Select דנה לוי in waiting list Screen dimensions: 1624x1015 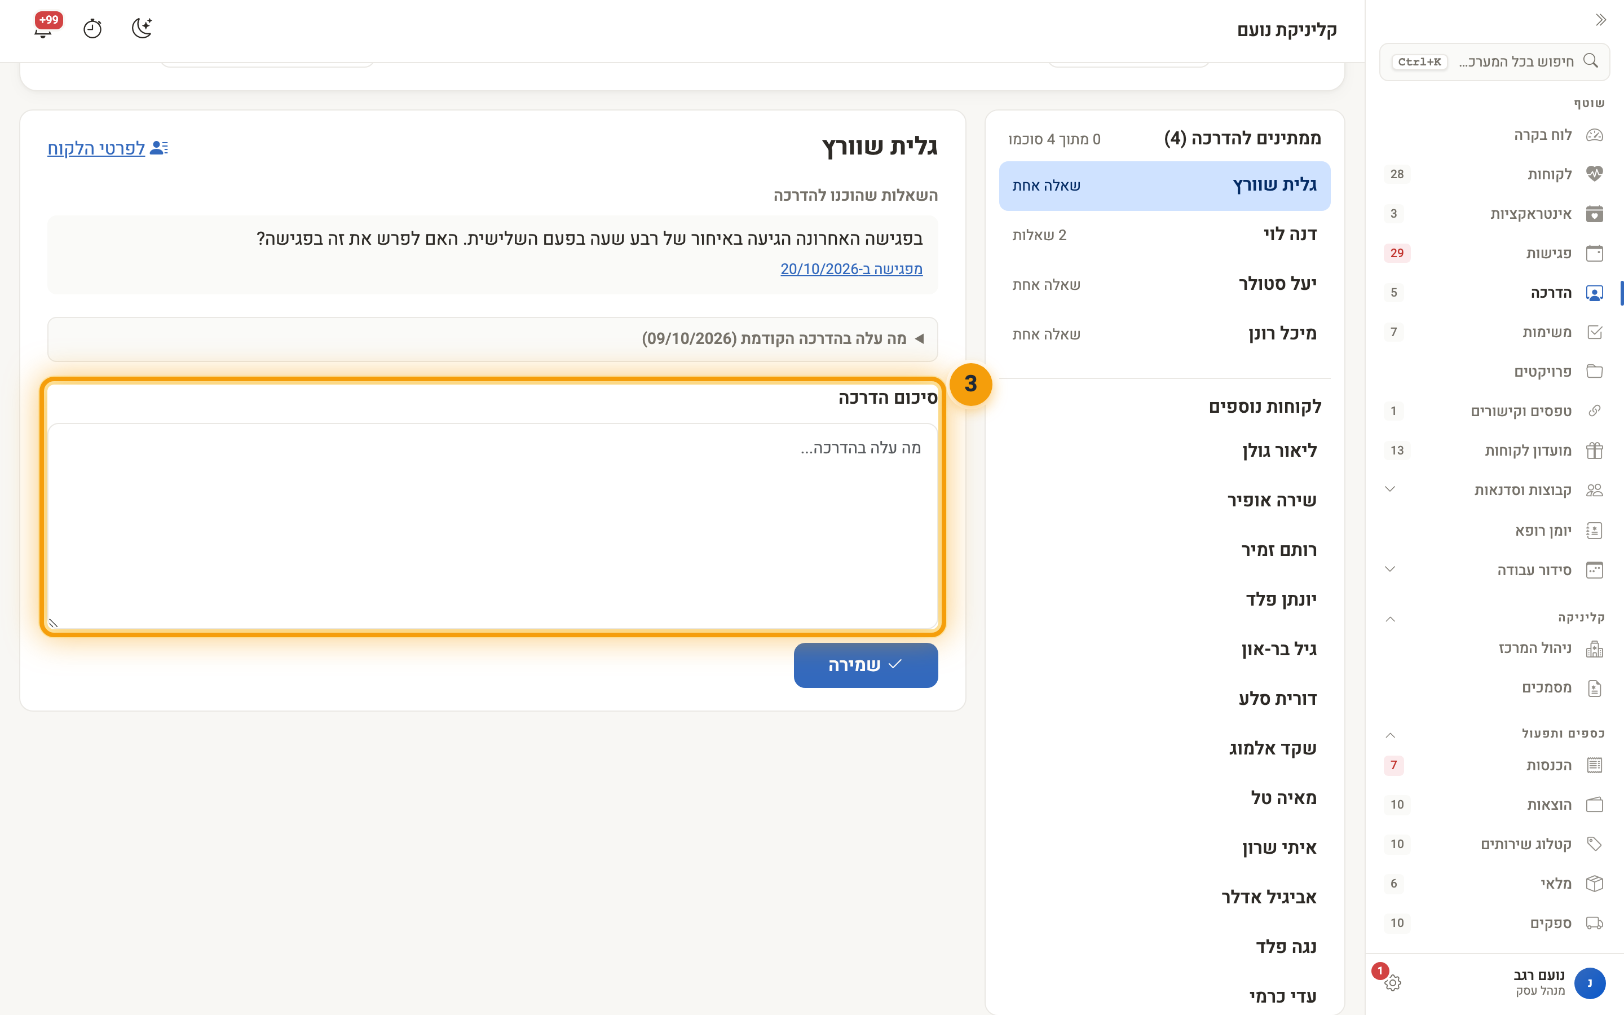1164,235
